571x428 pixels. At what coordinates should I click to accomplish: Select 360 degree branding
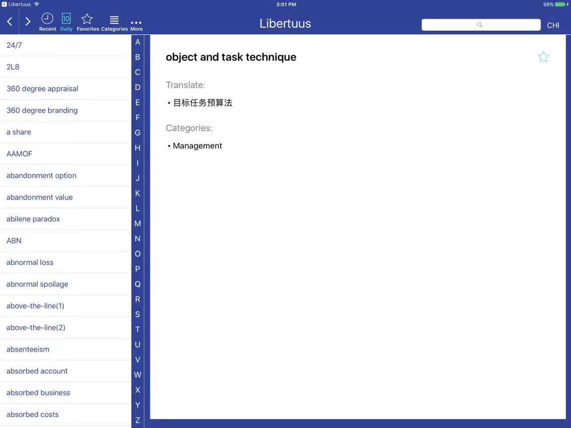(x=65, y=111)
